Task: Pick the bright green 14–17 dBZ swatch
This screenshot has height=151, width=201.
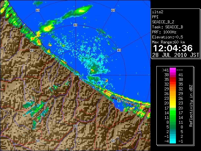Action: coord(173,113)
